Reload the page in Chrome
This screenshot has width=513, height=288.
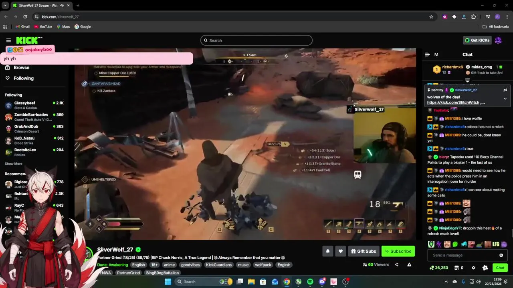pos(25,17)
